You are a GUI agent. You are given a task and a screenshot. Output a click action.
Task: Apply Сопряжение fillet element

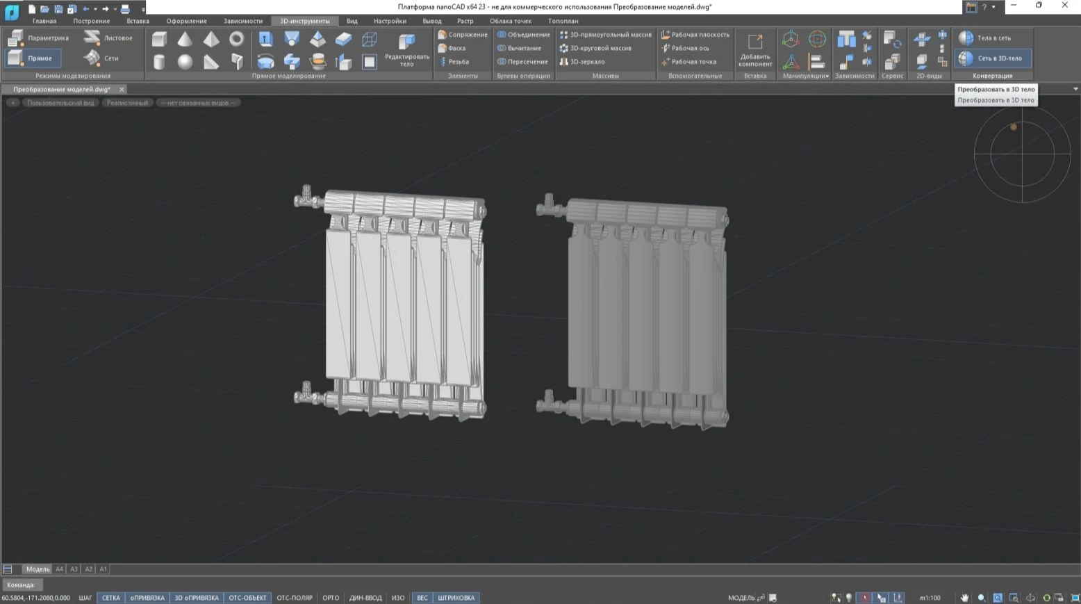pyautogui.click(x=463, y=35)
